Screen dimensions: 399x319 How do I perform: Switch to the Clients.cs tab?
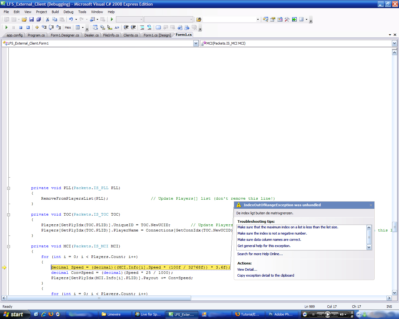(x=131, y=35)
